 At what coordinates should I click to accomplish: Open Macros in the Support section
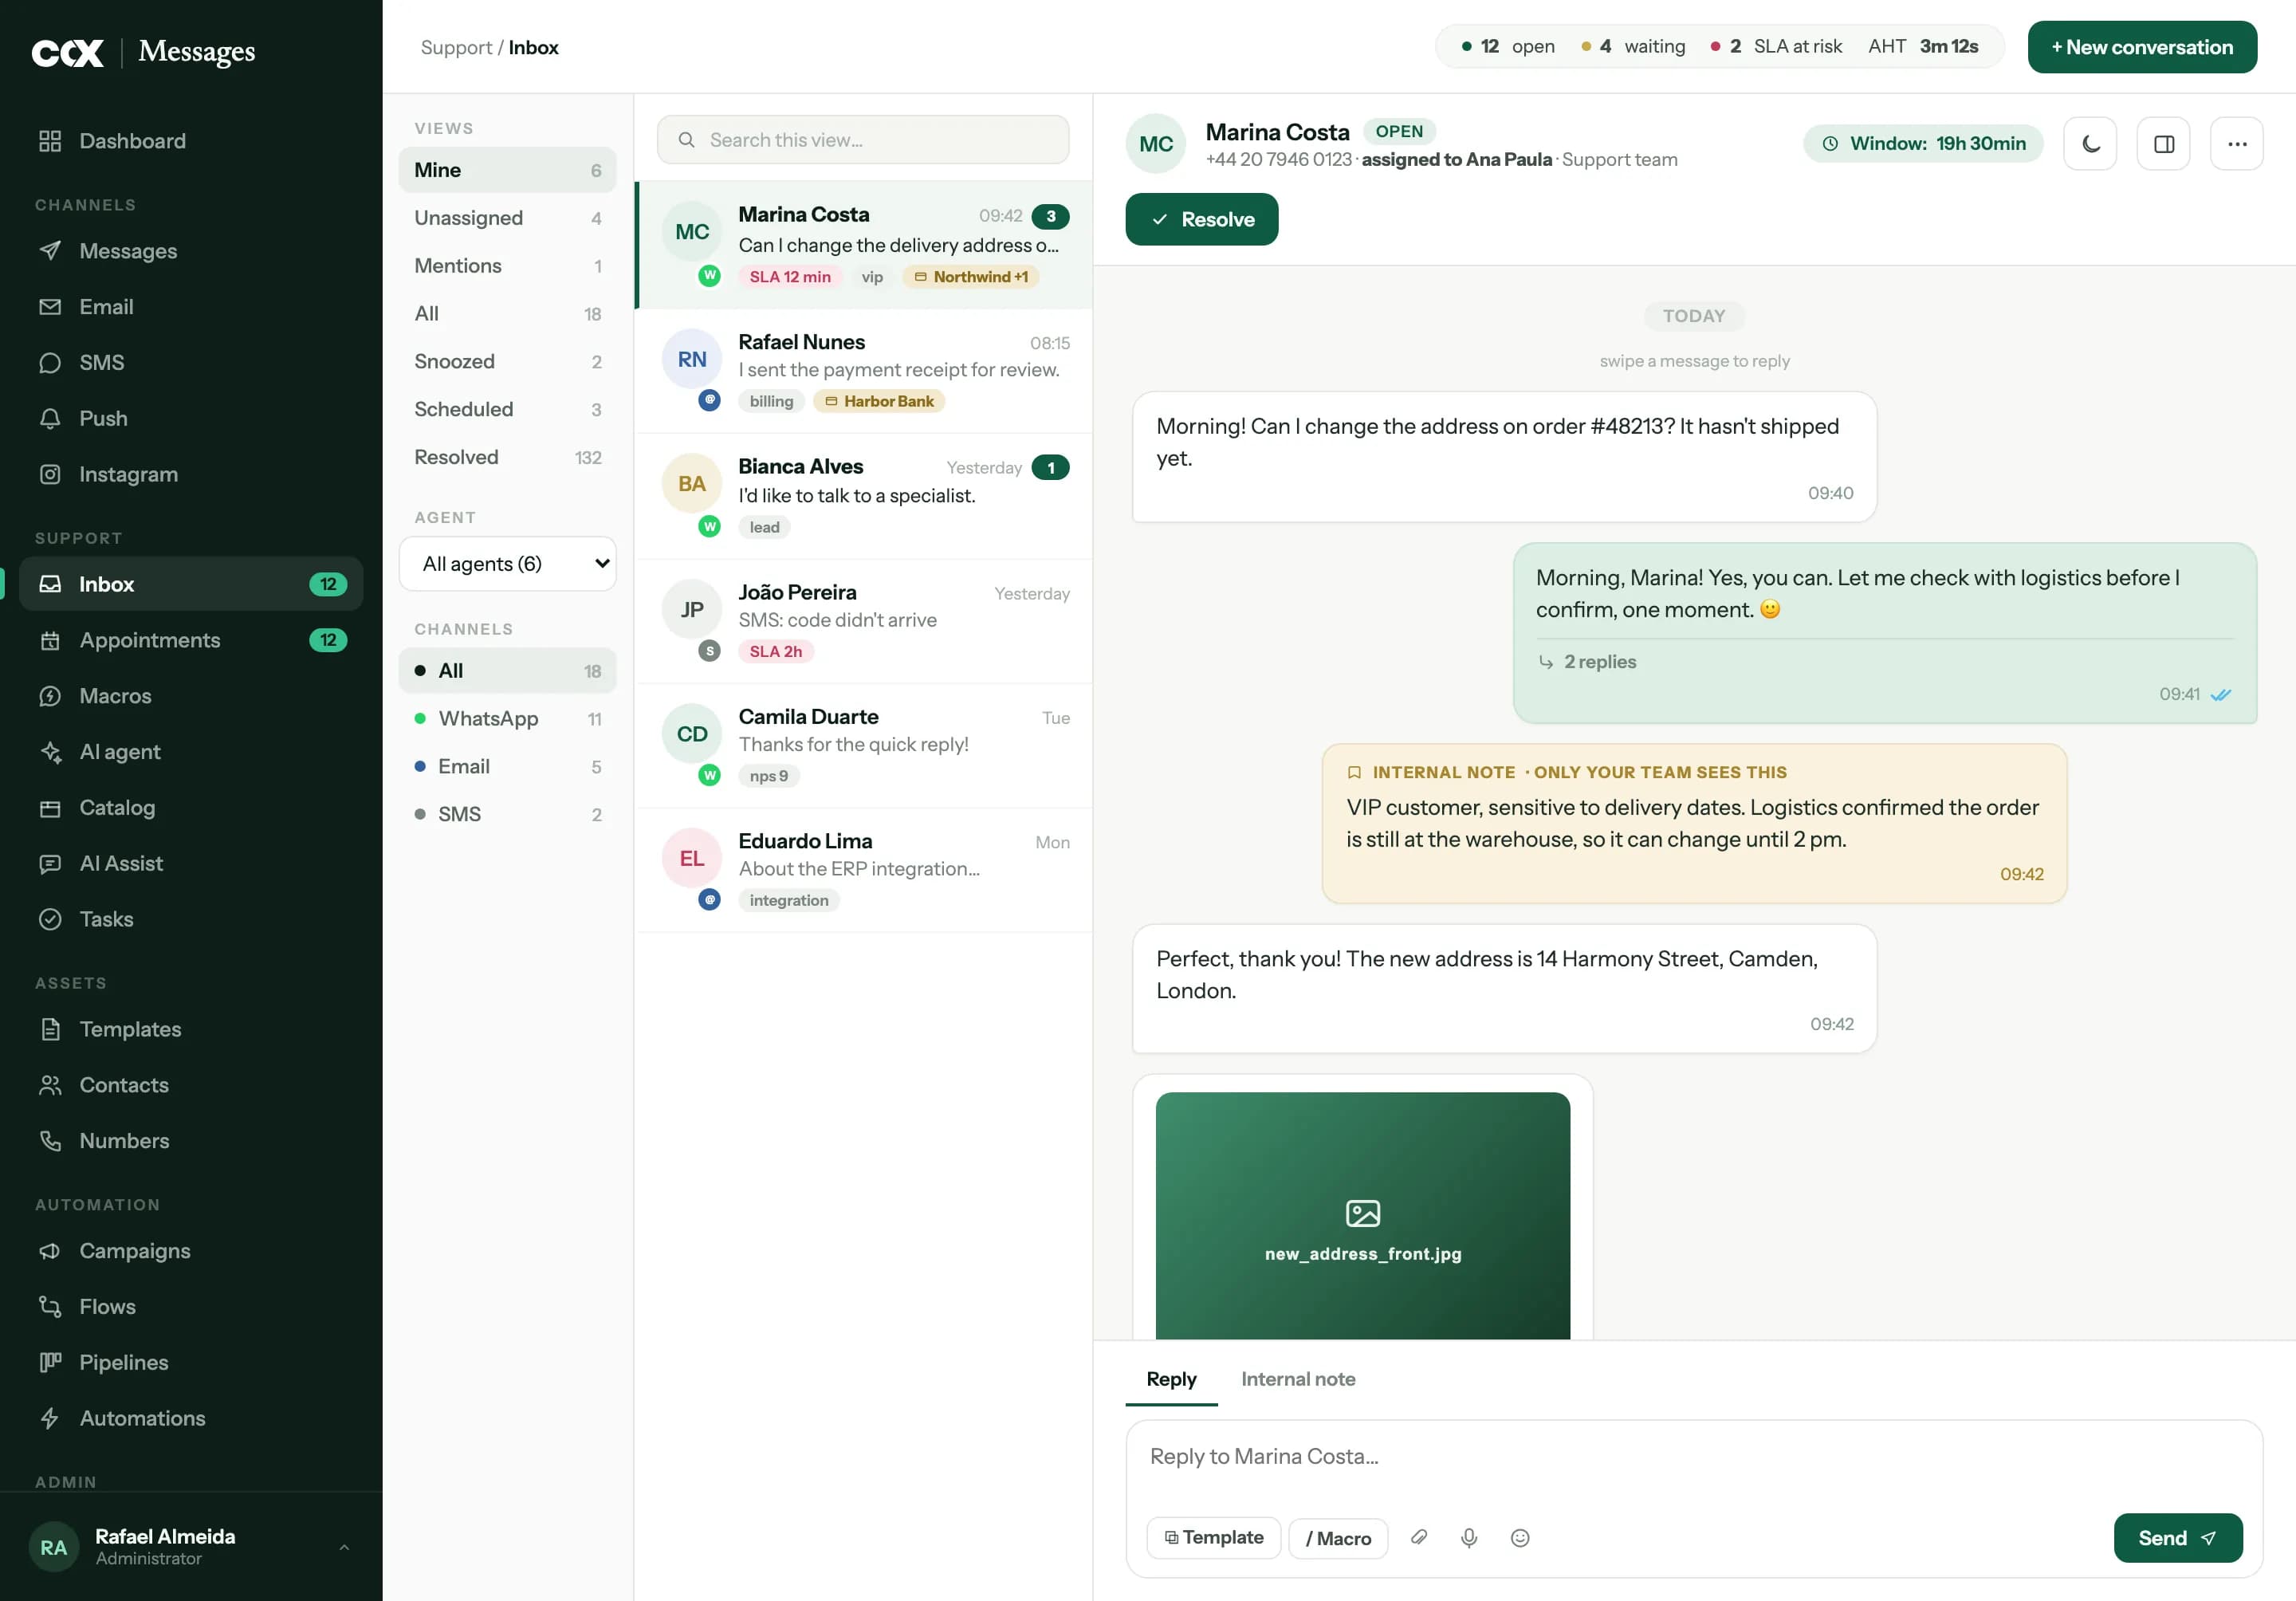click(x=191, y=696)
